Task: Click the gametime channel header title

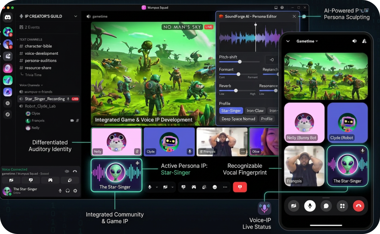Action: click(x=97, y=16)
